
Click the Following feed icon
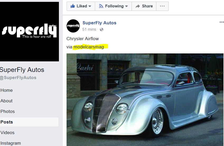[x=101, y=6]
